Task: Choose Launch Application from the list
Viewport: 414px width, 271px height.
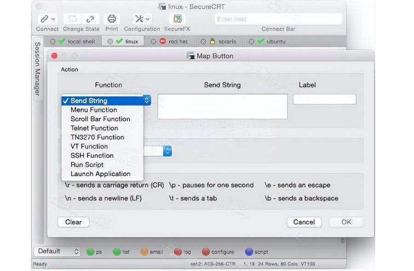Action: point(103,174)
